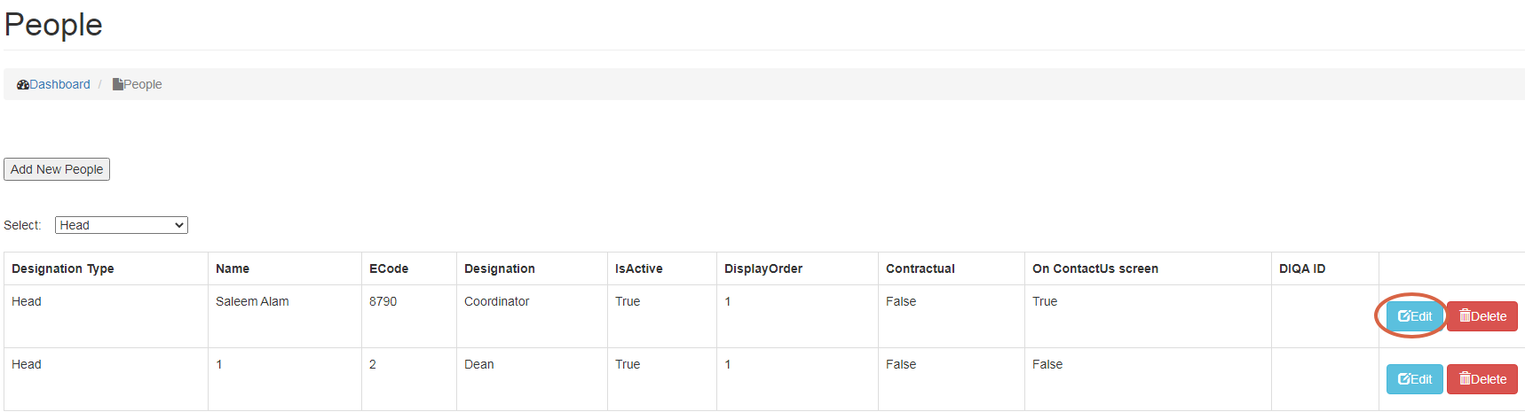The height and width of the screenshot is (412, 1525).
Task: Select the ECode column header
Action: coord(389,268)
